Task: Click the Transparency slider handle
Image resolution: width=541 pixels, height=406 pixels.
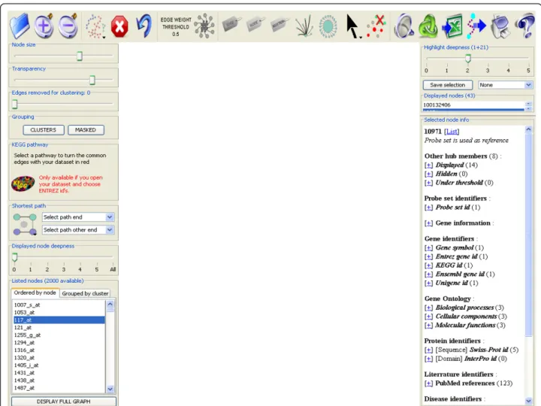Action: point(92,80)
